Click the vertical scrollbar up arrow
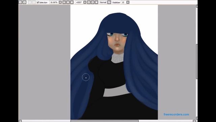The image size is (216, 122). tap(197, 6)
